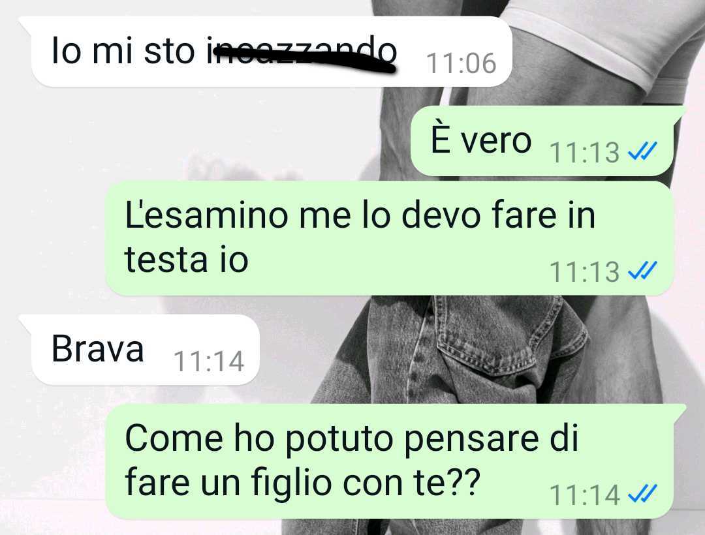Screen dimensions: 705x535
Task: Tap the 11:13 timestamp beside 'È vero'
Action: (x=584, y=153)
